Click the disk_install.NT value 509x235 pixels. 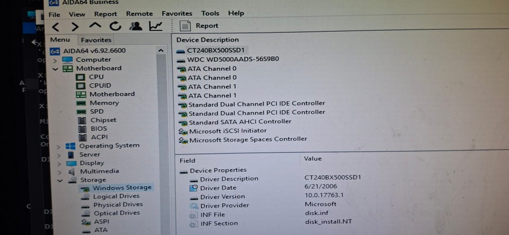pyautogui.click(x=329, y=222)
